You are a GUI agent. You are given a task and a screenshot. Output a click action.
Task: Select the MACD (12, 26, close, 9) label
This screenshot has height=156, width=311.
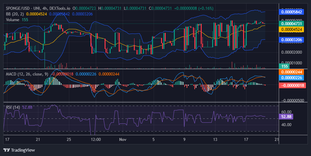[x=27, y=74]
